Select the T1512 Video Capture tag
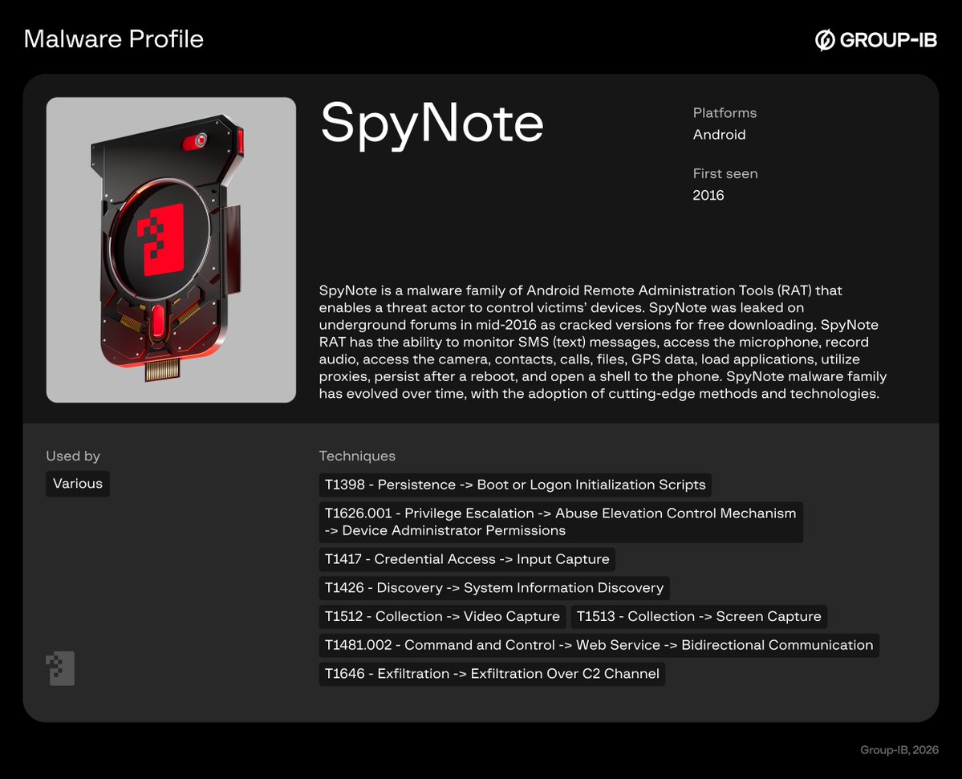This screenshot has width=962, height=779. 442,616
